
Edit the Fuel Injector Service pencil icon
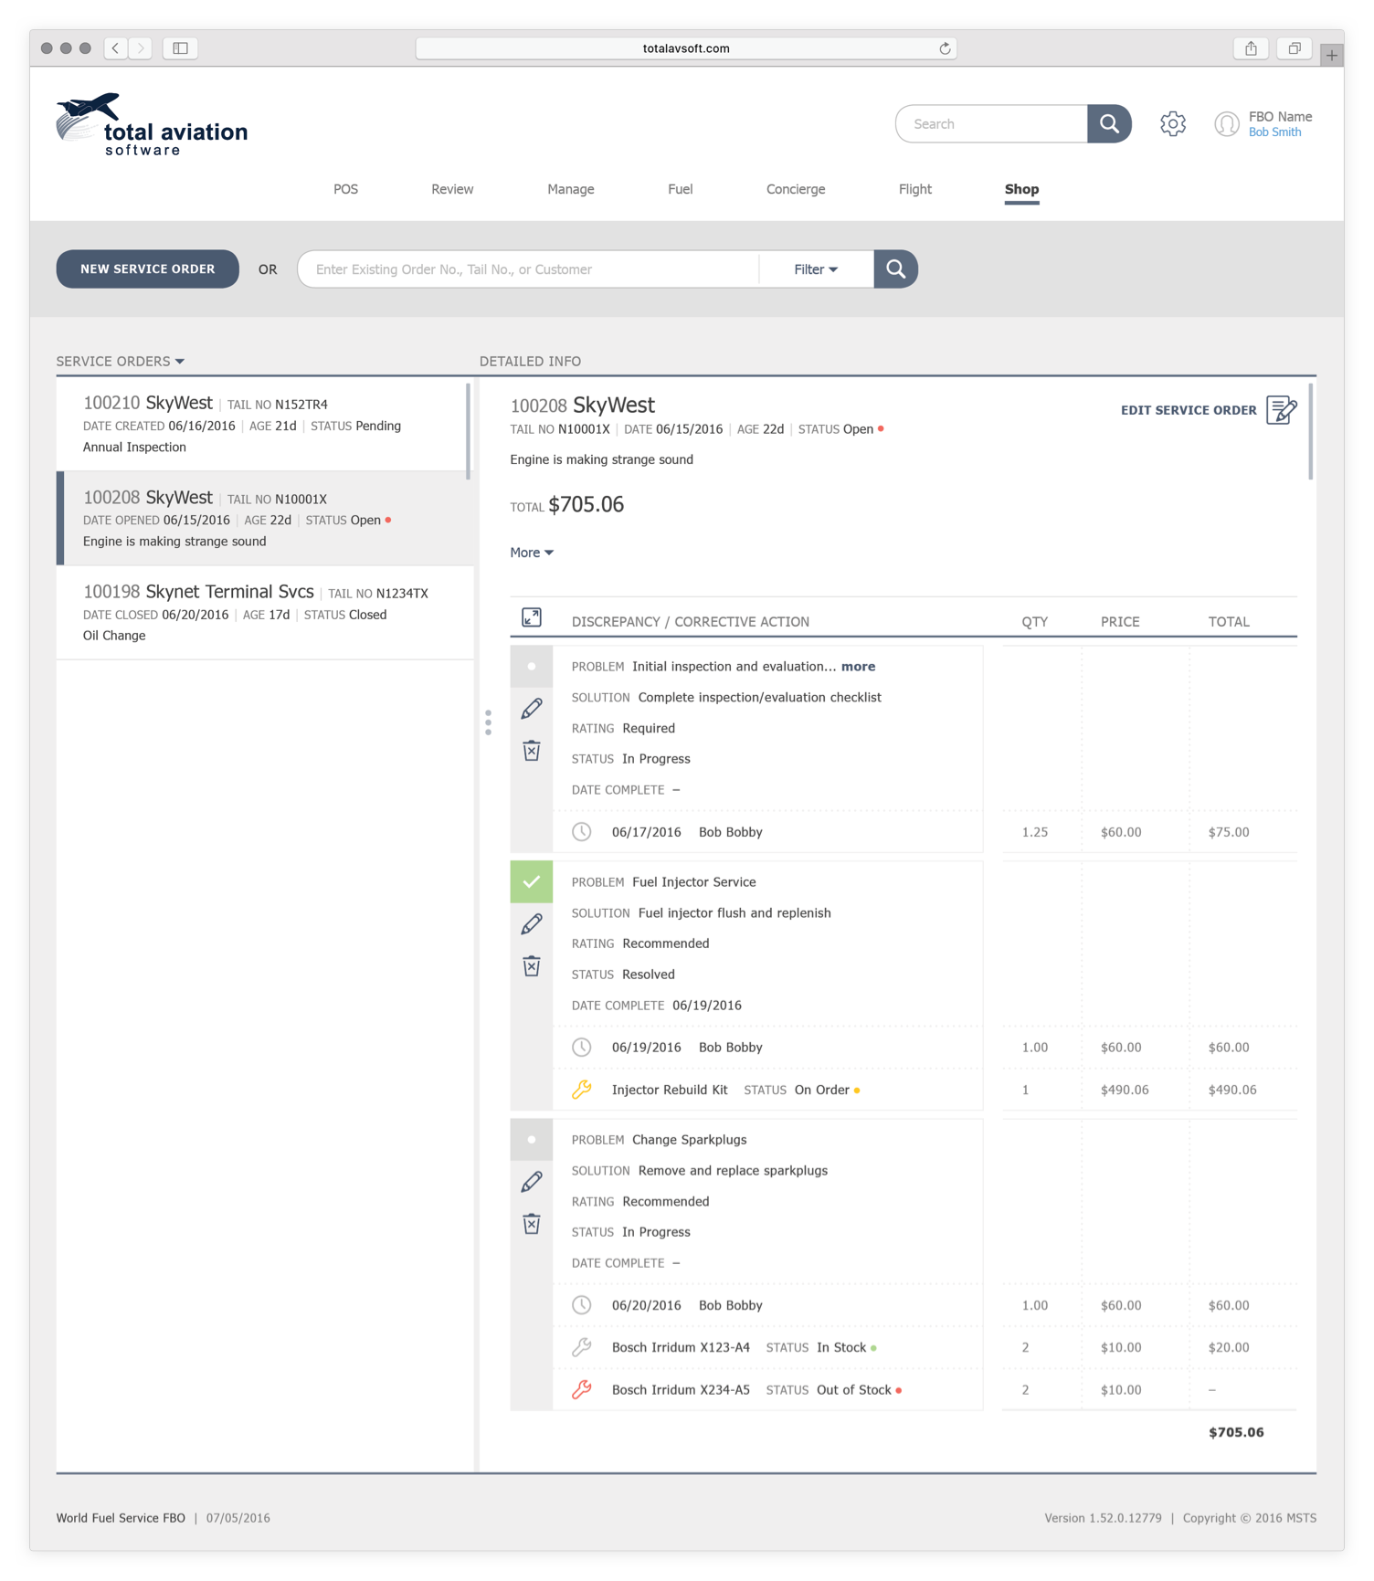point(532,924)
